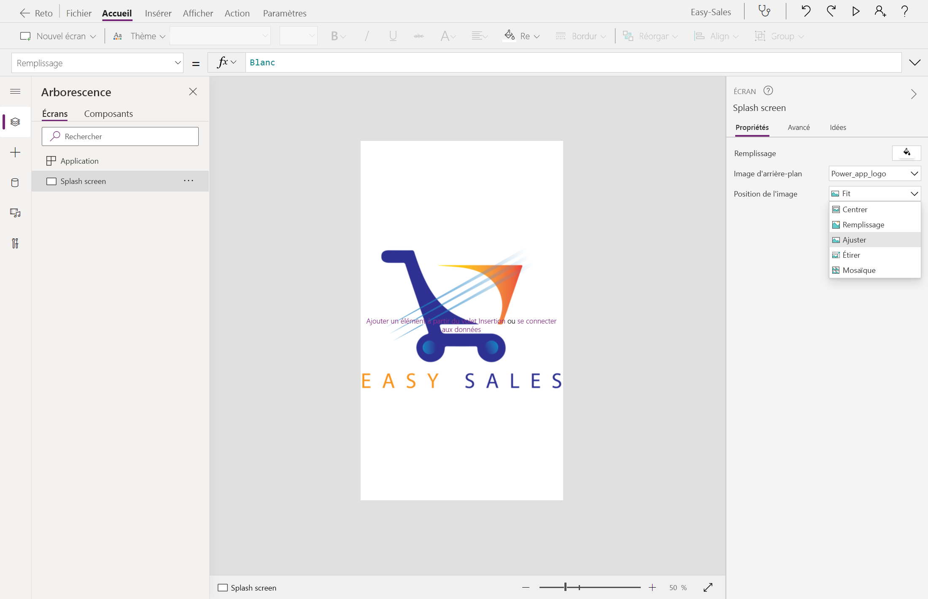Viewport: 928px width, 599px height.
Task: Open the Remplissage color picker
Action: tap(906, 153)
